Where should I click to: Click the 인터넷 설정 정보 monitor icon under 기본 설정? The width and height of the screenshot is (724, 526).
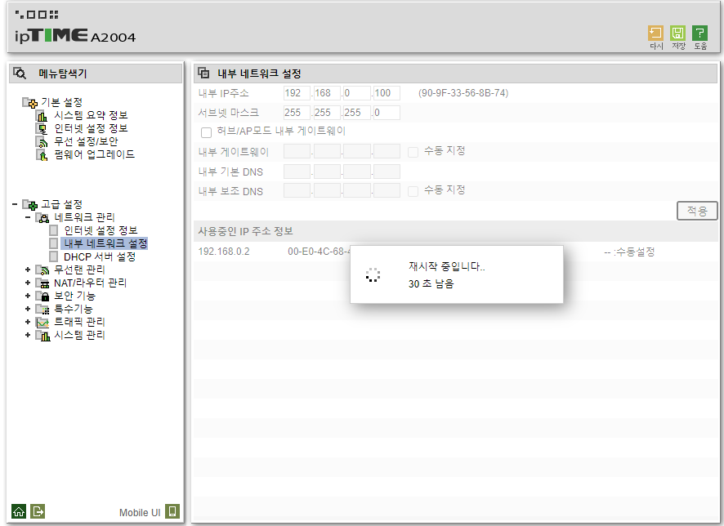click(x=42, y=128)
